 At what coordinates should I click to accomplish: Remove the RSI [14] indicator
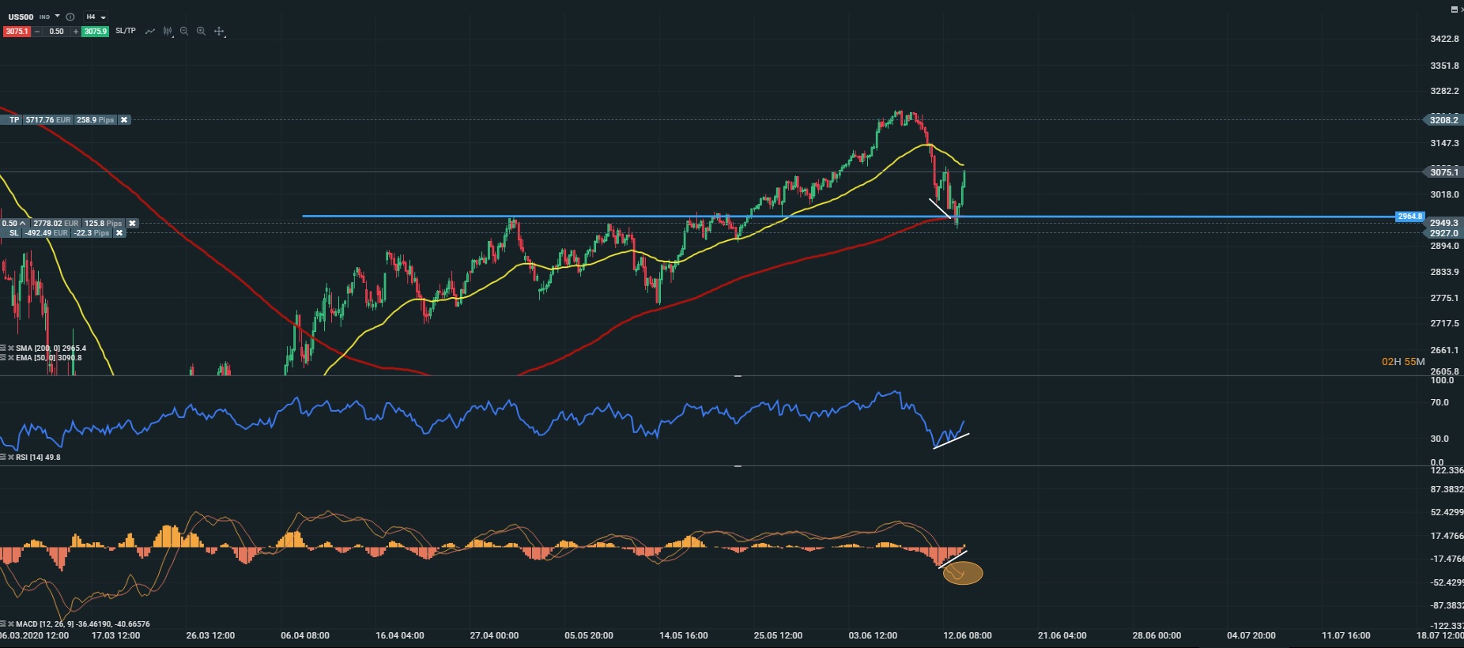point(11,458)
